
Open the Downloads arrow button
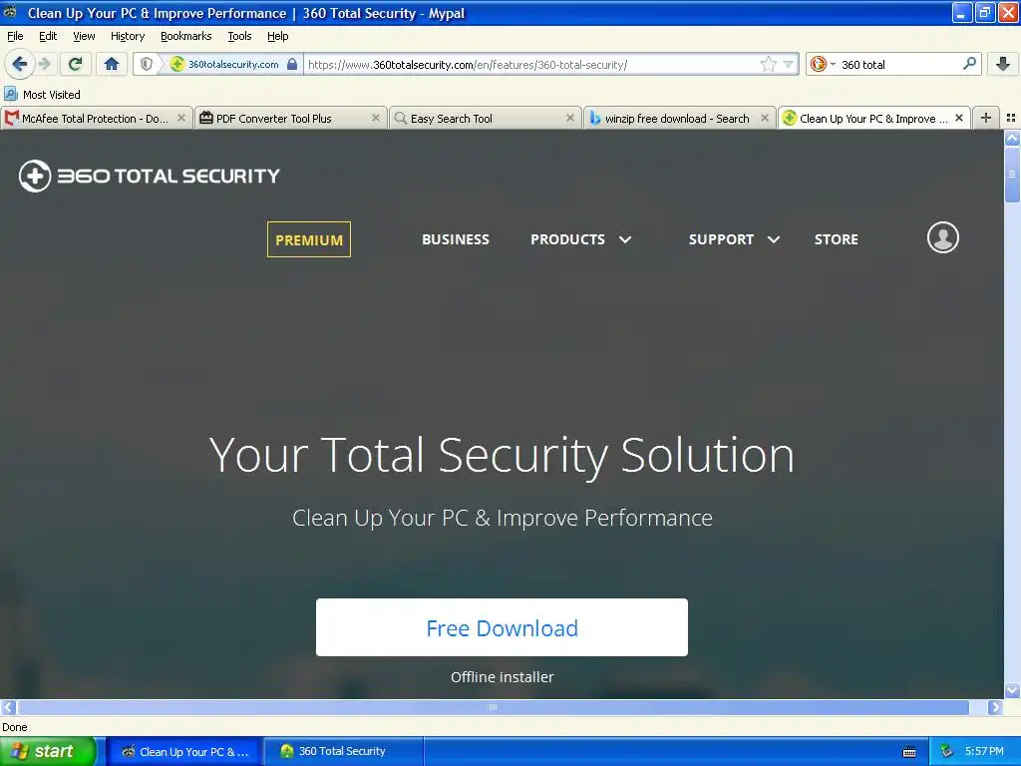coord(1003,64)
